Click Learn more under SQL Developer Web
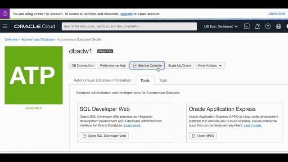The height and width of the screenshot is (162, 288). click(x=133, y=126)
